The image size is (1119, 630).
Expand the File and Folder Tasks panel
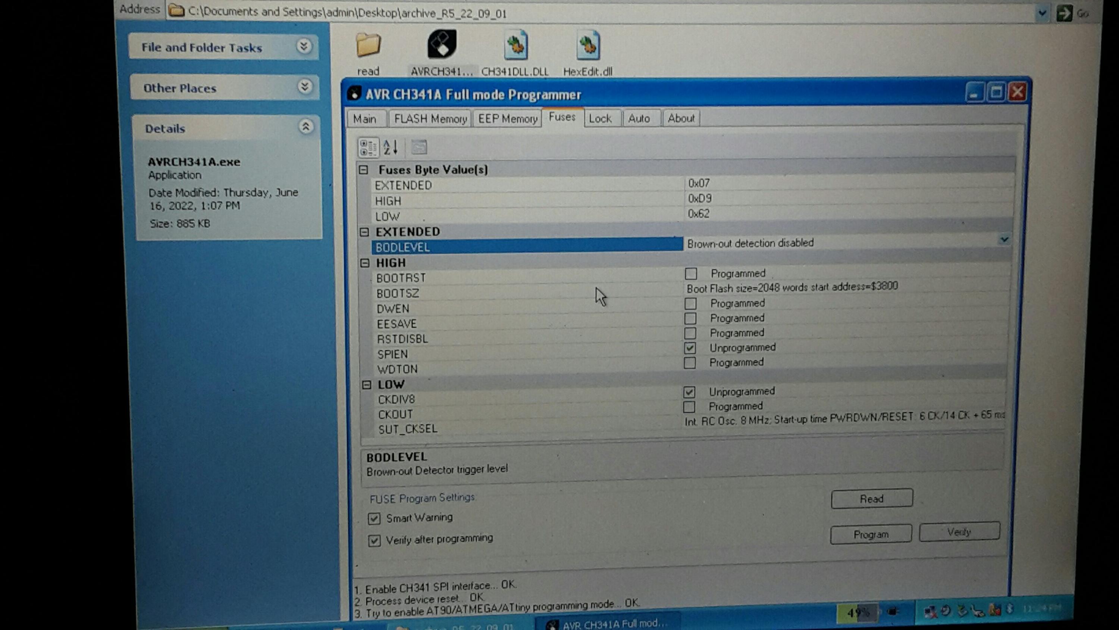coord(304,46)
